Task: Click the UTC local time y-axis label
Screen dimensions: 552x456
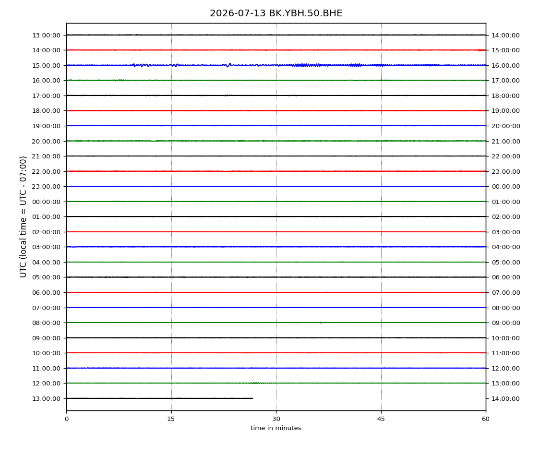Action: click(23, 216)
